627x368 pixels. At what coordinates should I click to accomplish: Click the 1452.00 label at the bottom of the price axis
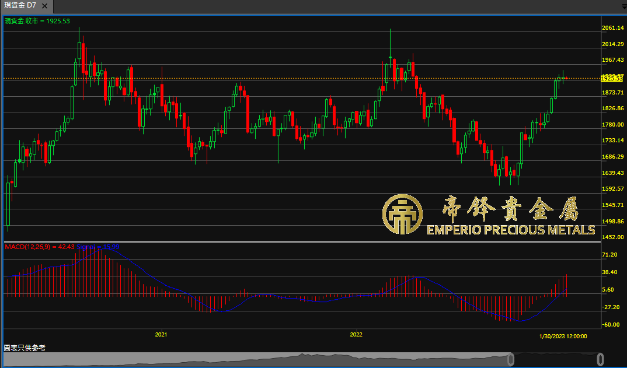coord(612,237)
